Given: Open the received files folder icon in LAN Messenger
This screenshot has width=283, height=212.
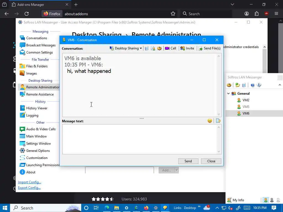Looking at the screenshot, I should pos(238,85).
